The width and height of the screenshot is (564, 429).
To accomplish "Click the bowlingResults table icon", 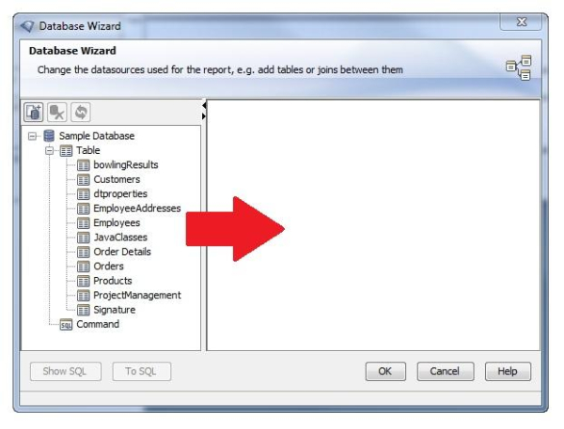I will (x=83, y=165).
